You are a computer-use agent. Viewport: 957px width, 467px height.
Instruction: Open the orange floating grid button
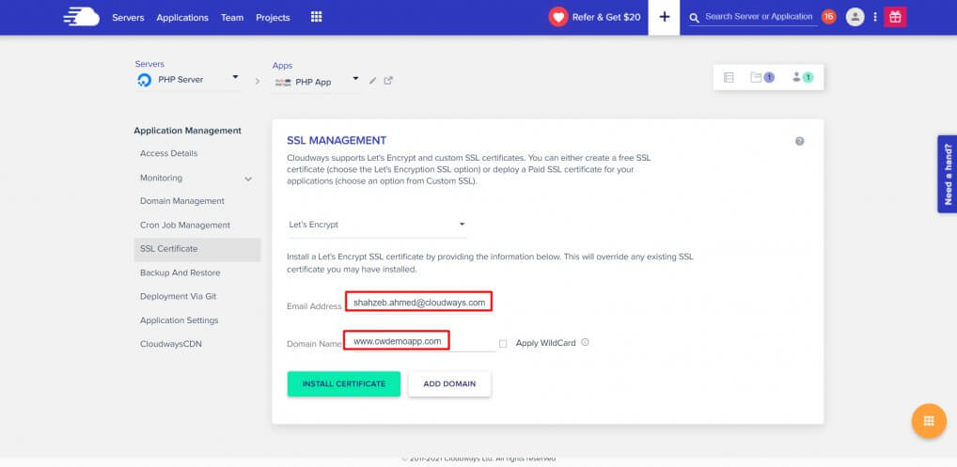click(x=929, y=421)
